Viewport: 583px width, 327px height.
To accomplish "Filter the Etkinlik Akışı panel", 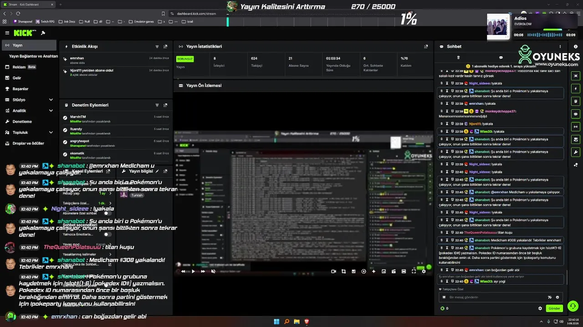I will [157, 46].
